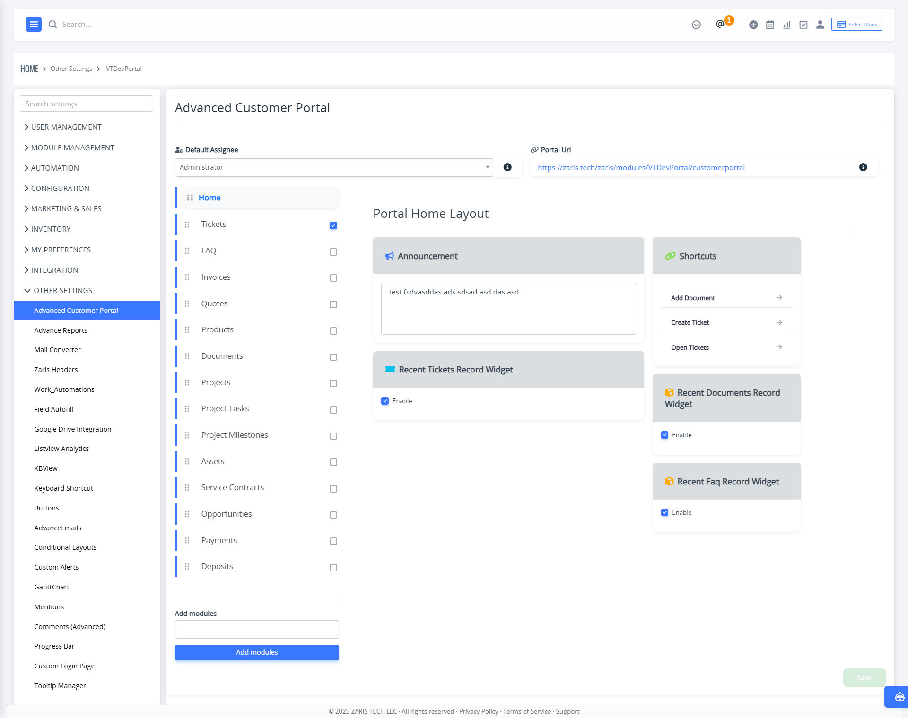Open mentions notification icon
This screenshot has height=718, width=908.
coord(720,24)
